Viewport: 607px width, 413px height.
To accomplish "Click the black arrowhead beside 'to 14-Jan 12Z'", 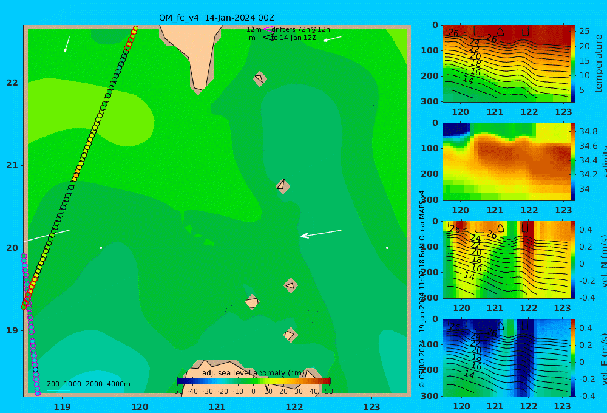I will [x=268, y=38].
